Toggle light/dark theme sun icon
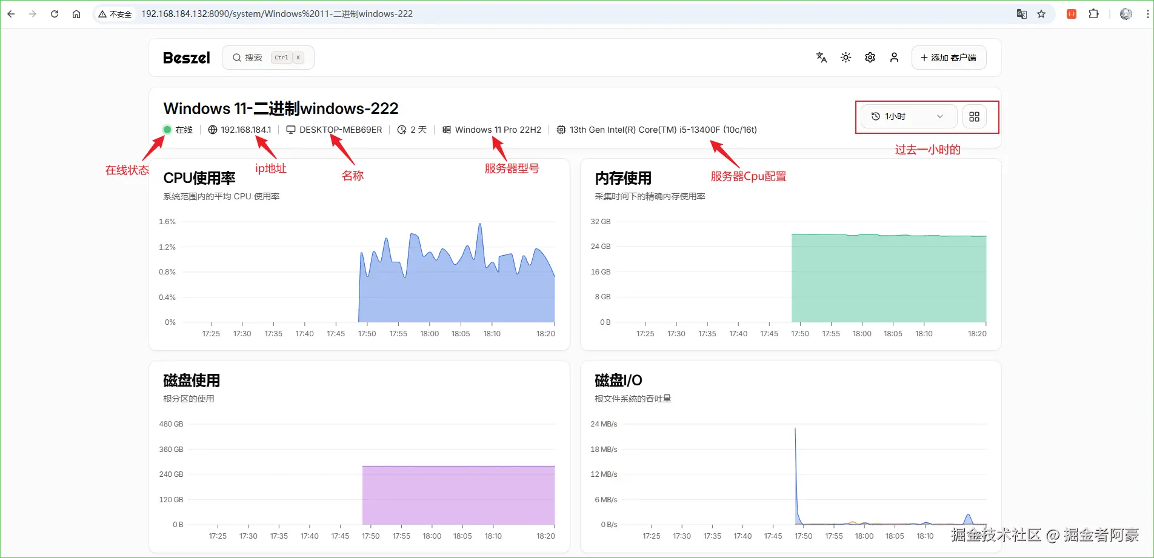Screen dimensions: 1154x558 coord(845,58)
